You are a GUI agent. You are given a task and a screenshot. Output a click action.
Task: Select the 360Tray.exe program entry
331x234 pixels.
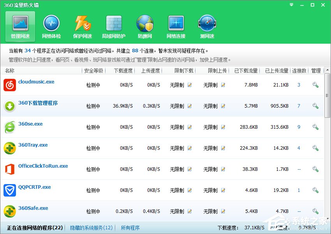coord(33,145)
